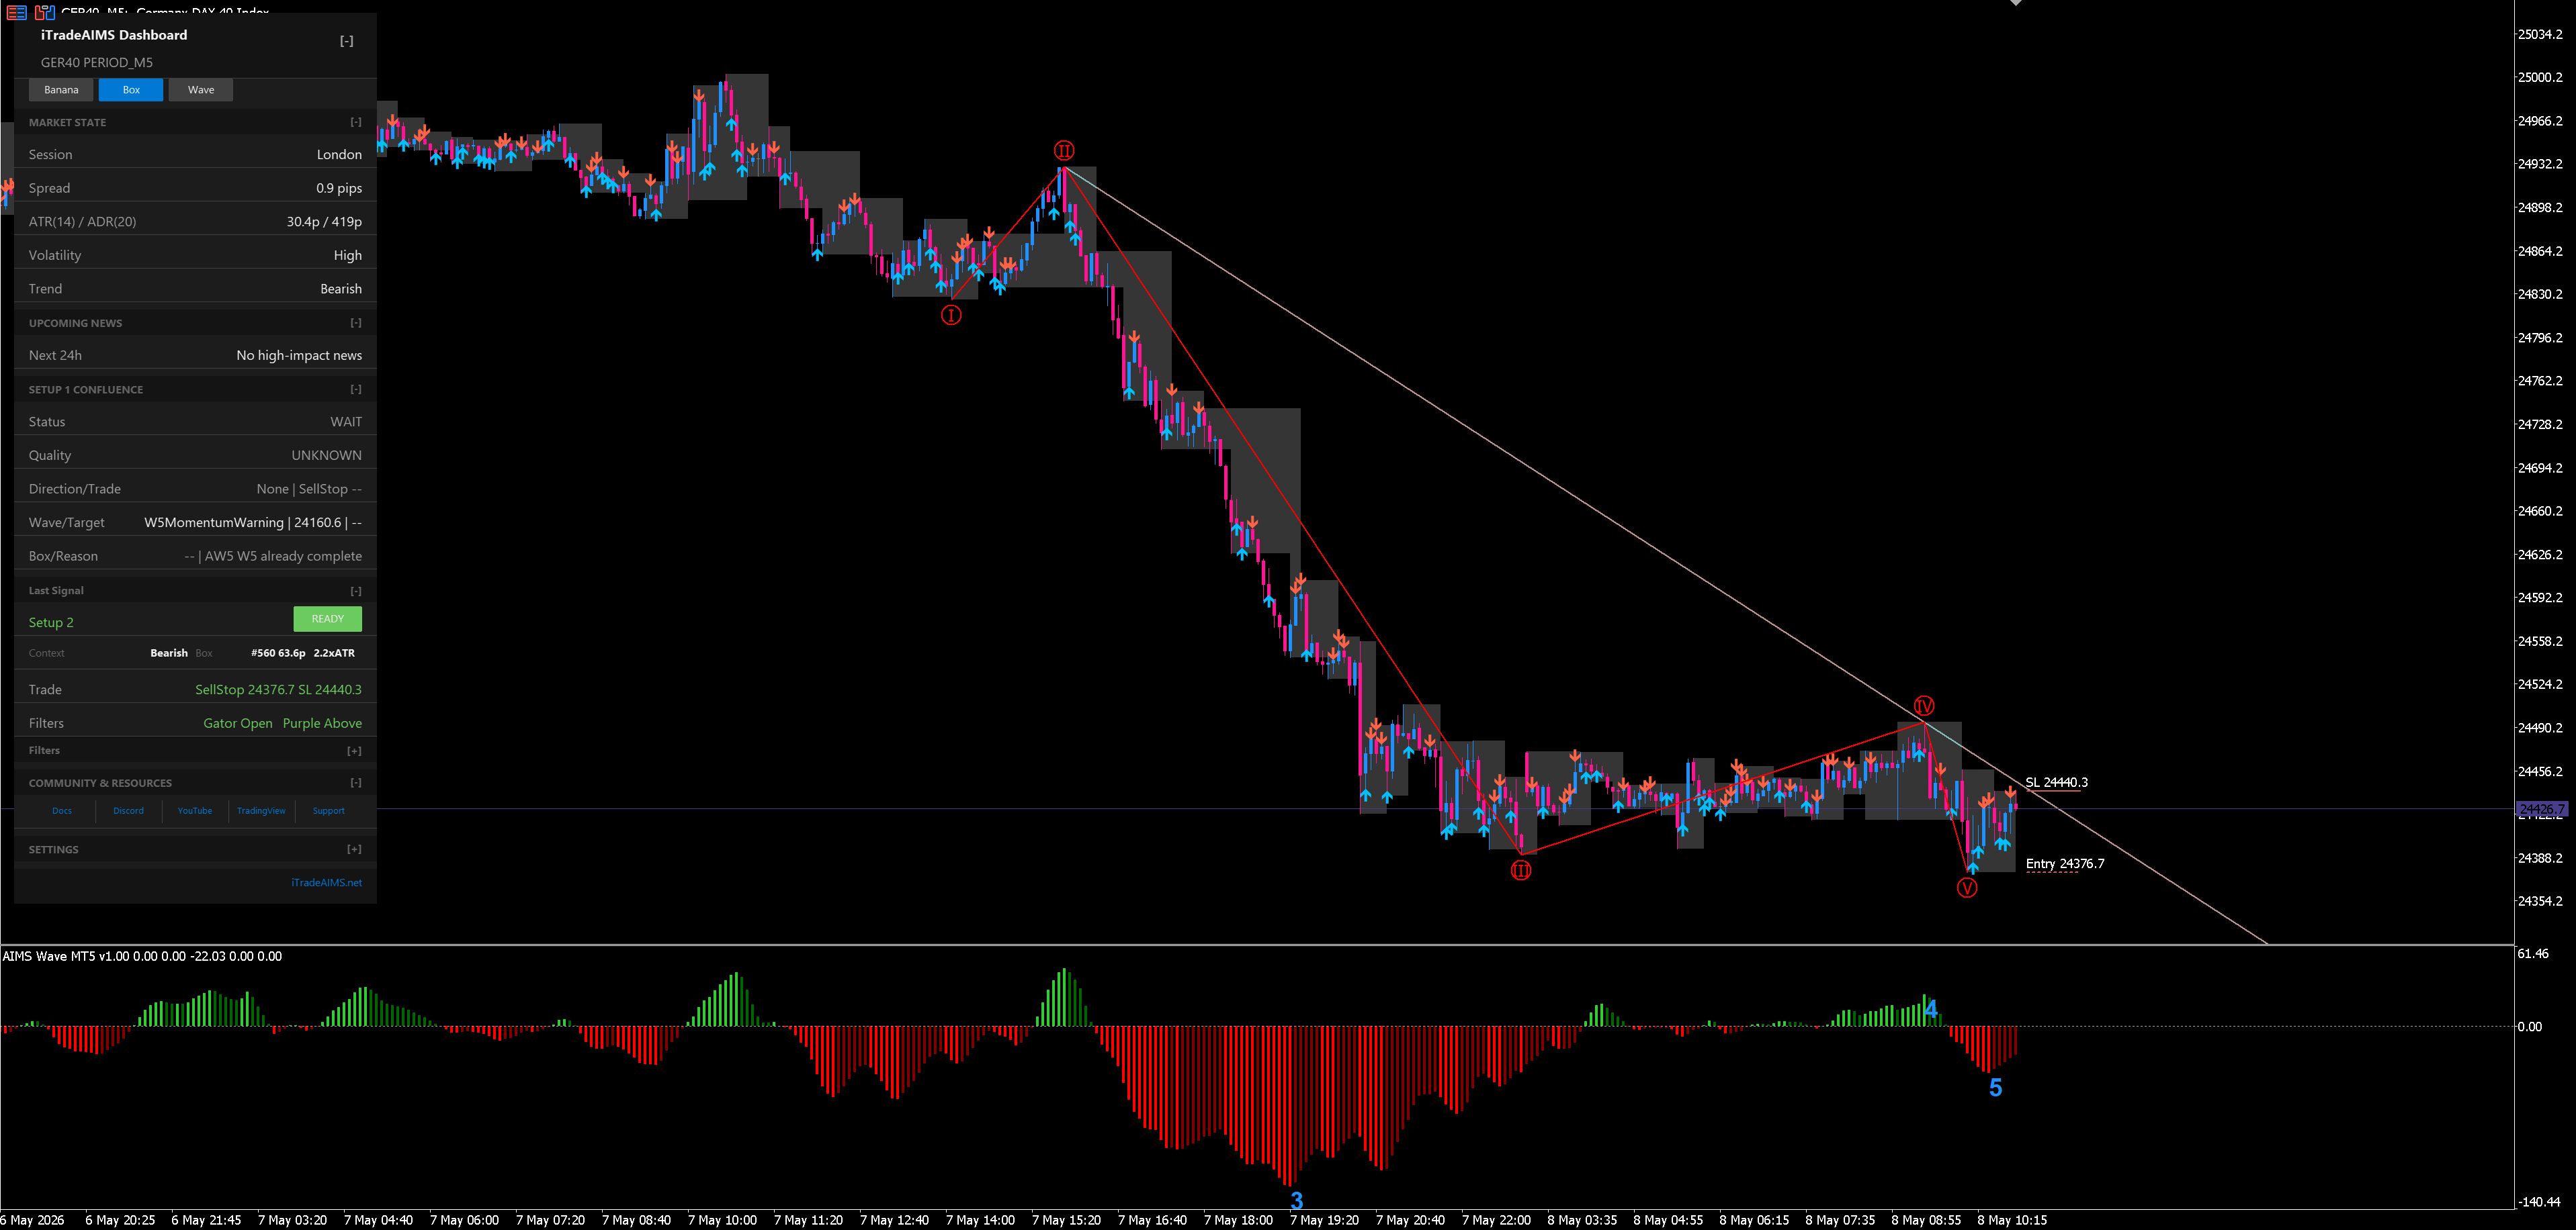Click the Purple Above filter text
The image size is (2576, 1230).
pyautogui.click(x=322, y=723)
